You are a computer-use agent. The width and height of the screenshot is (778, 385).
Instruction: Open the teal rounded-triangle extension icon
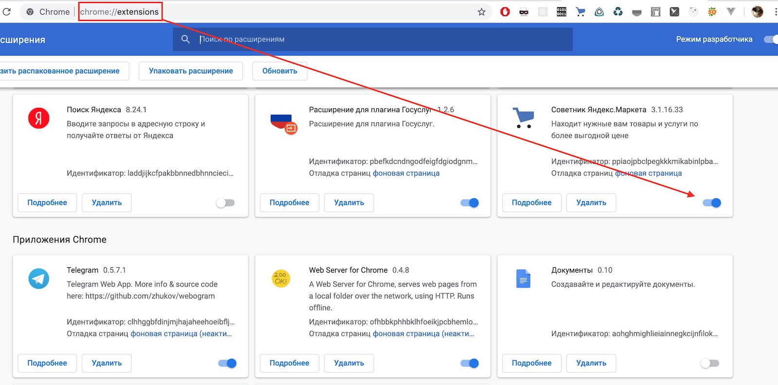599,12
